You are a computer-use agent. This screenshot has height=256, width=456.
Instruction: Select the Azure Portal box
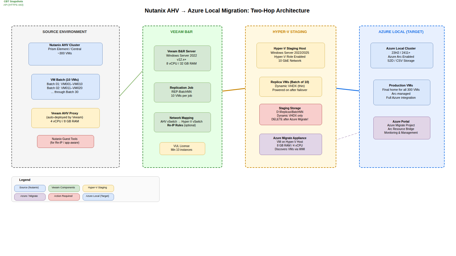(x=402, y=128)
